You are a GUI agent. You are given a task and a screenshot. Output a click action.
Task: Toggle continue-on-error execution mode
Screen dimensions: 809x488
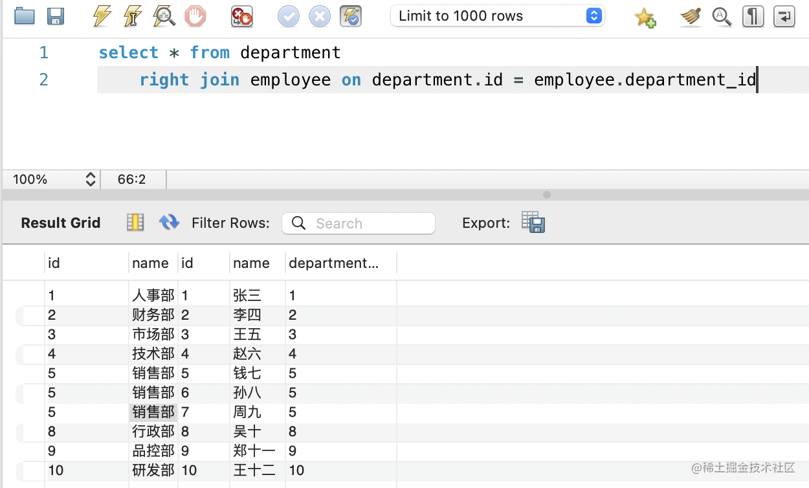(242, 16)
